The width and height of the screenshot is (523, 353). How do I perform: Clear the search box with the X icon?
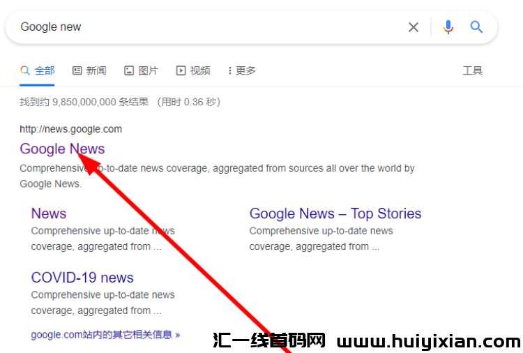point(414,27)
